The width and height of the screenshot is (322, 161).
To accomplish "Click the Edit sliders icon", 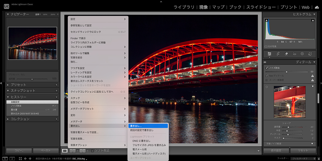I will [270, 54].
